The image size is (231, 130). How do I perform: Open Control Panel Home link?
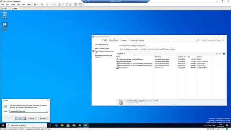[x=101, y=44]
